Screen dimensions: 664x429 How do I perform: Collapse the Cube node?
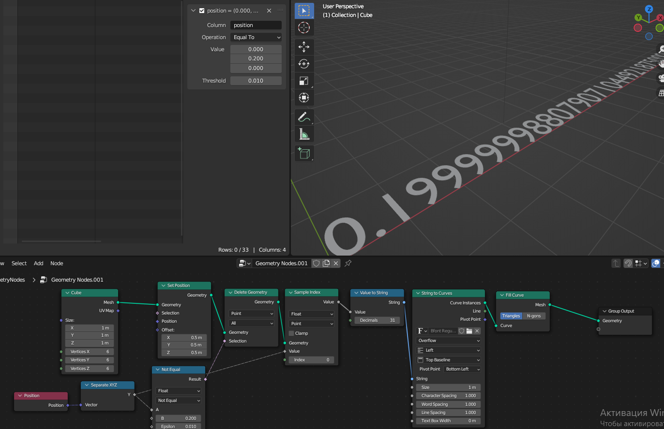(x=66, y=293)
